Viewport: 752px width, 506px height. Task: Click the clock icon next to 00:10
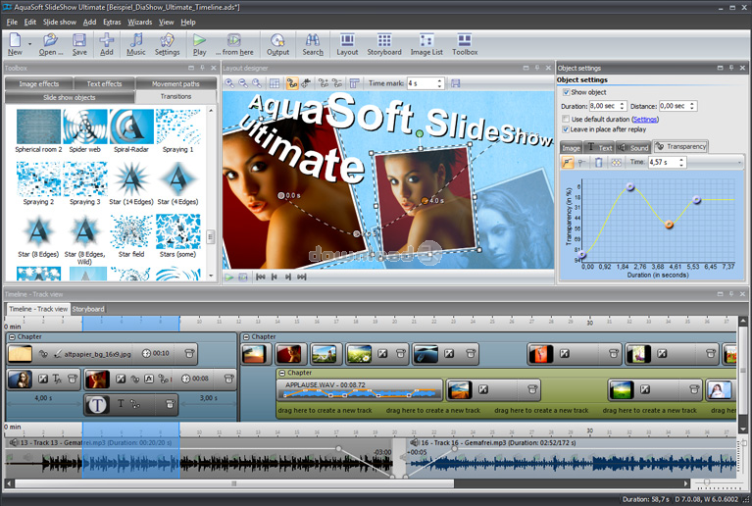coord(147,353)
